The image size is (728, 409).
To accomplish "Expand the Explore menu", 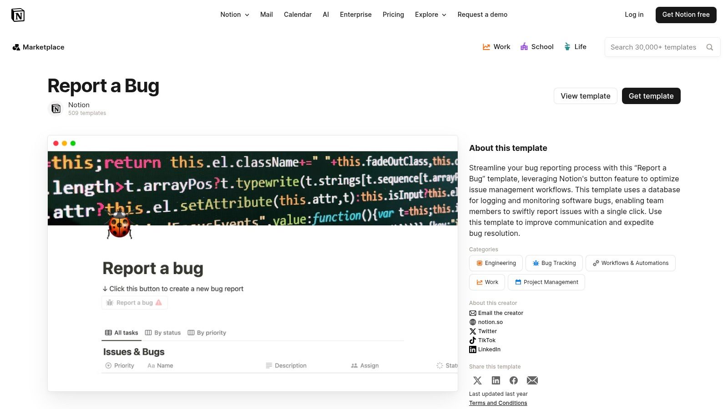I will click(430, 15).
